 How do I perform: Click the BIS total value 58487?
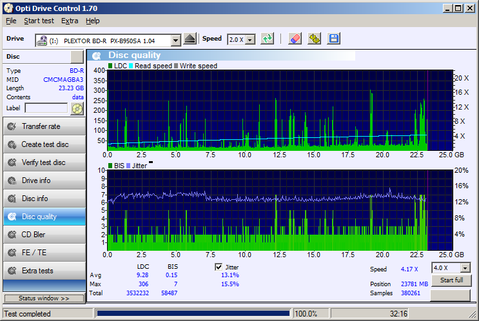coord(170,293)
